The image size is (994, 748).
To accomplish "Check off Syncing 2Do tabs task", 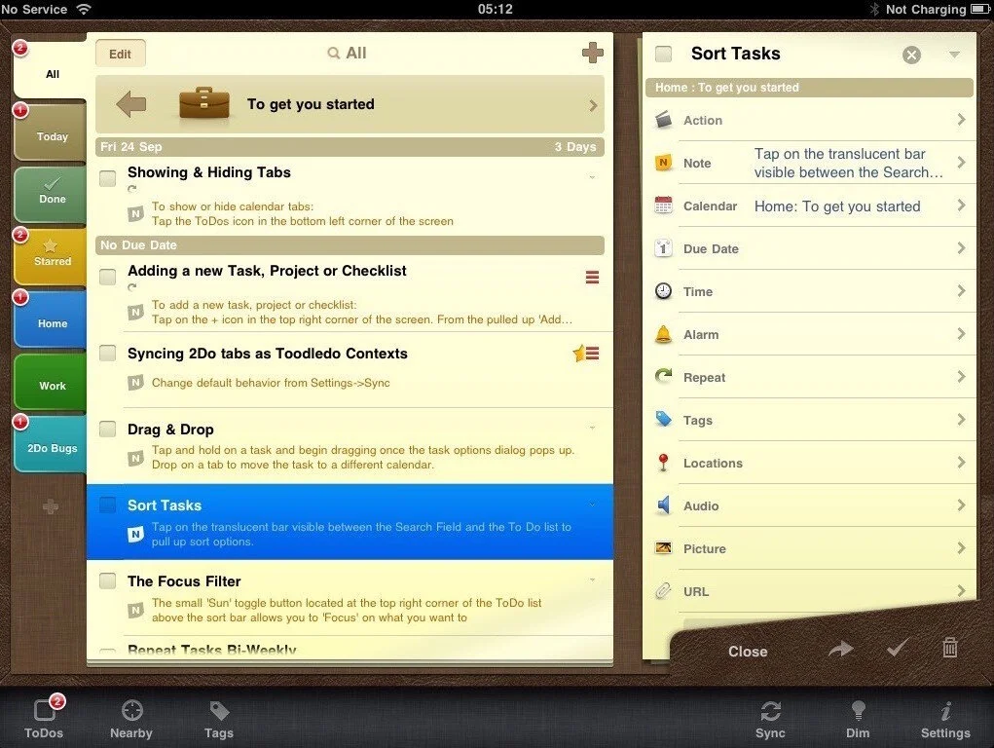I will pos(108,353).
